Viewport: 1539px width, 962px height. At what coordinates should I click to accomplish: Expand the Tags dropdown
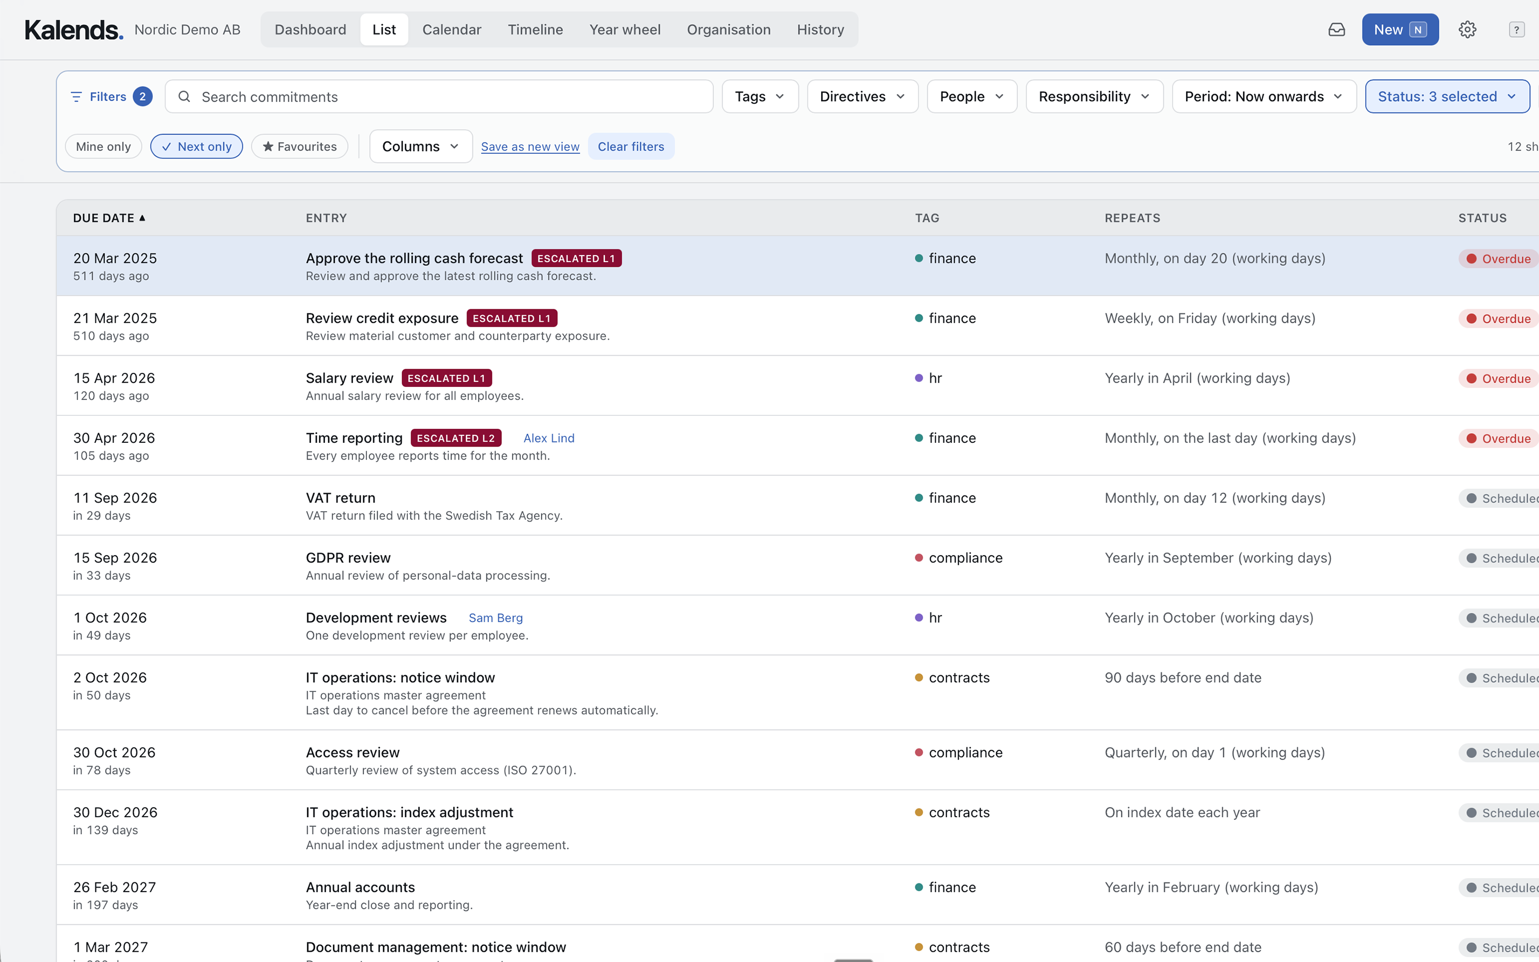click(760, 97)
